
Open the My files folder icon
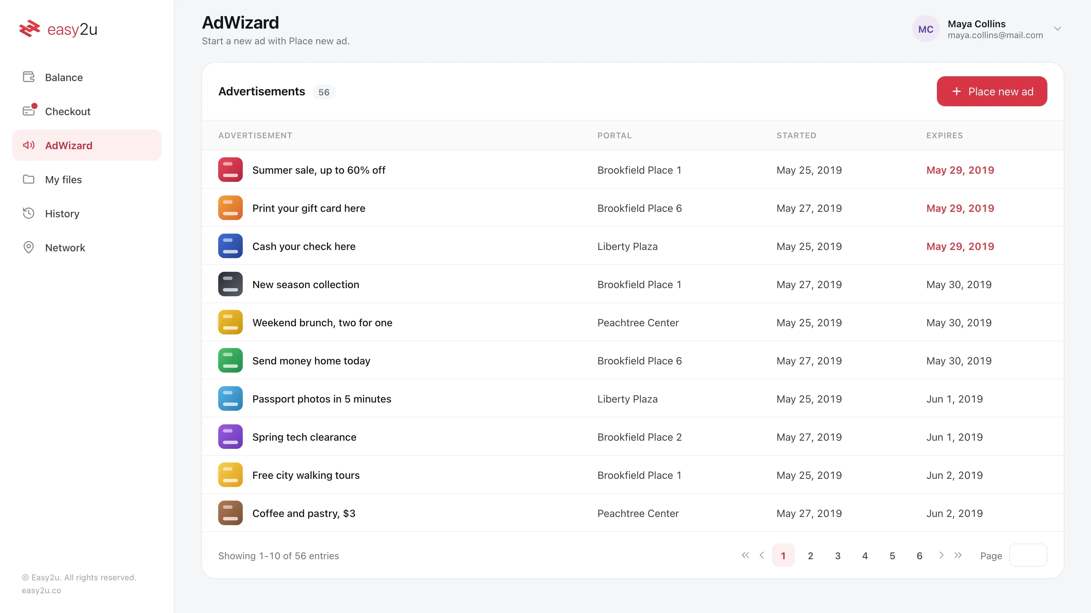[x=28, y=179]
